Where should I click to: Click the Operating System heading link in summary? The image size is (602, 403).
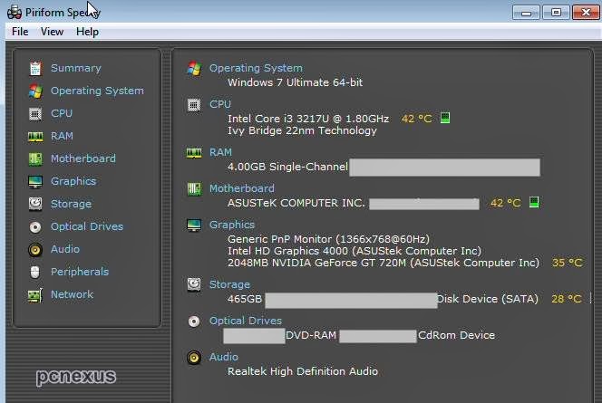tap(256, 68)
